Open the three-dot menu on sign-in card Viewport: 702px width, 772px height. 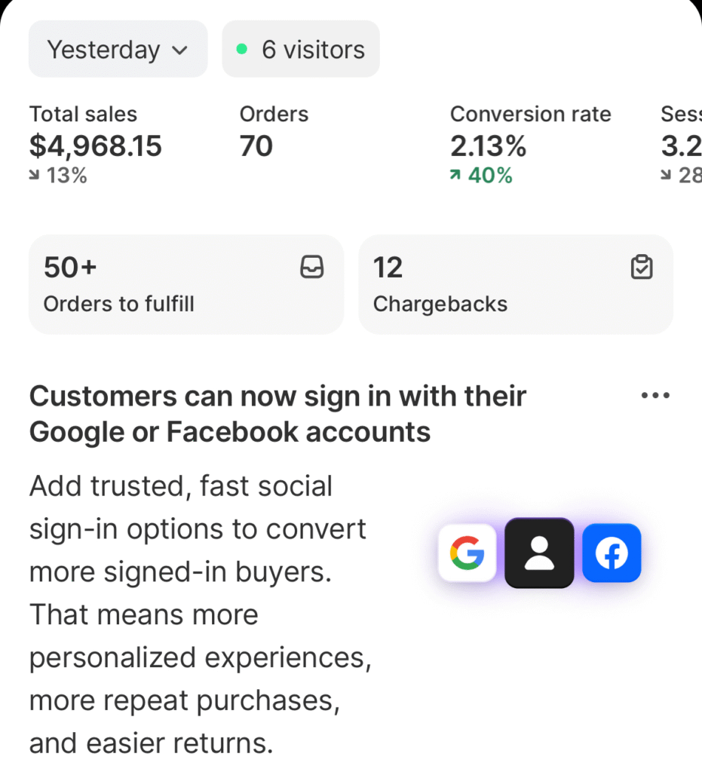point(654,396)
